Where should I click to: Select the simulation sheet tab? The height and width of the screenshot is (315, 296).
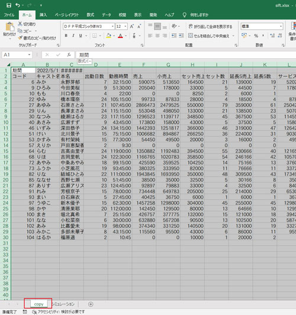tap(63, 304)
